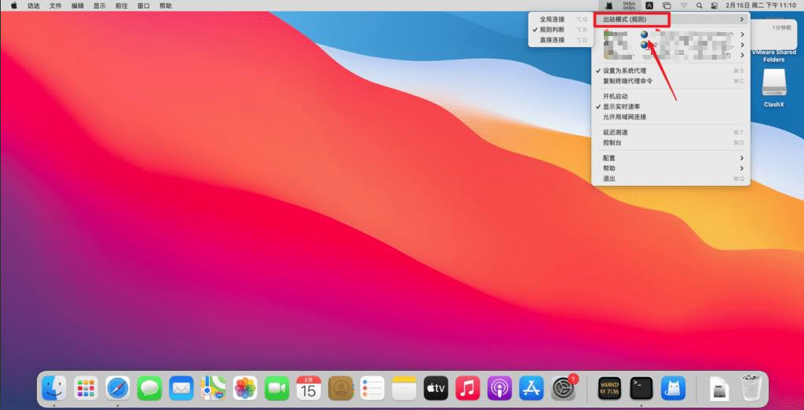
Task: Enable 开机启动 launch at login
Action: coord(615,96)
